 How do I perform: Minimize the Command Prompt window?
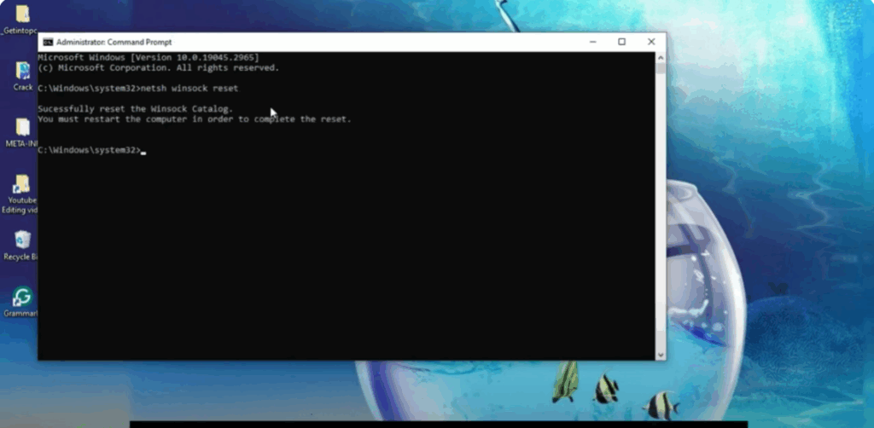(x=592, y=43)
